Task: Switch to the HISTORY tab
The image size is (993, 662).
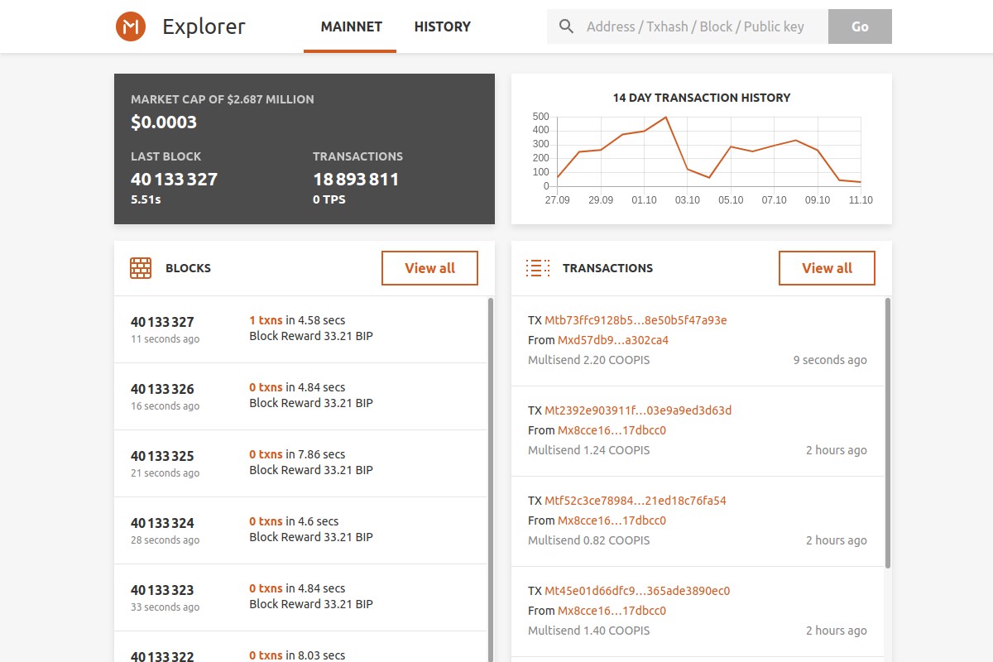Action: pos(443,26)
